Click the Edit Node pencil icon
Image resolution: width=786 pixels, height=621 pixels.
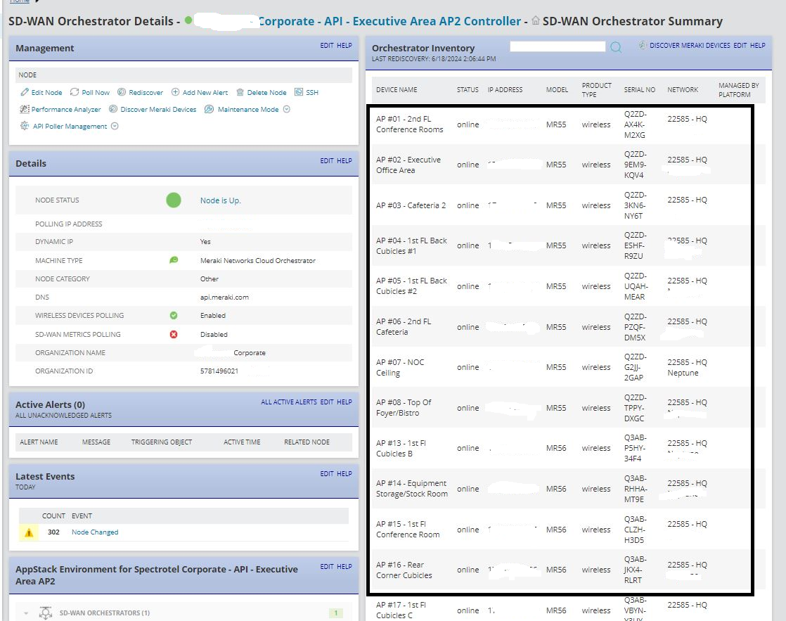(24, 92)
